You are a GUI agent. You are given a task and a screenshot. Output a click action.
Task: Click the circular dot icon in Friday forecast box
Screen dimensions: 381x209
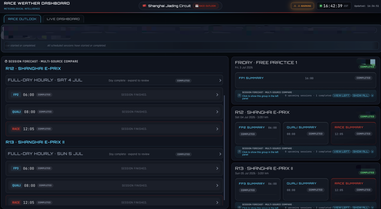[x=372, y=96]
